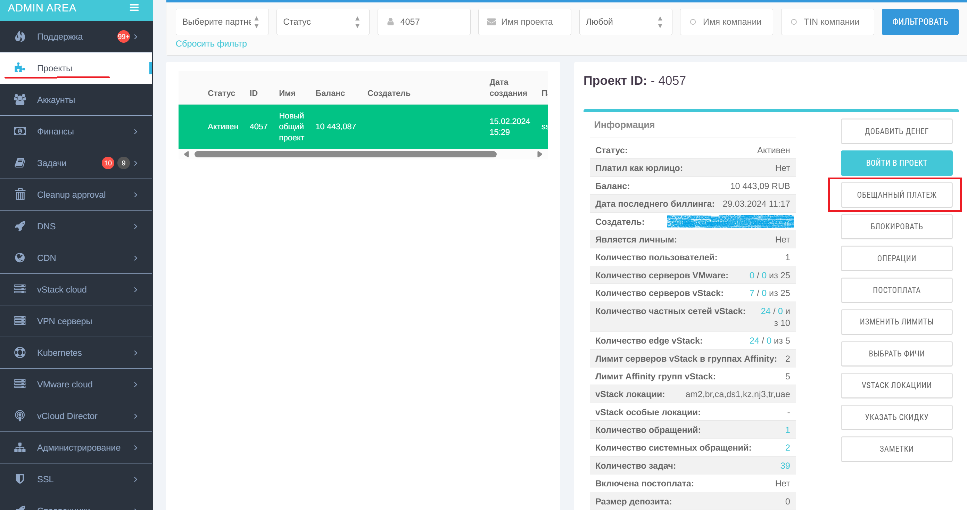Click the project name input field

point(524,22)
